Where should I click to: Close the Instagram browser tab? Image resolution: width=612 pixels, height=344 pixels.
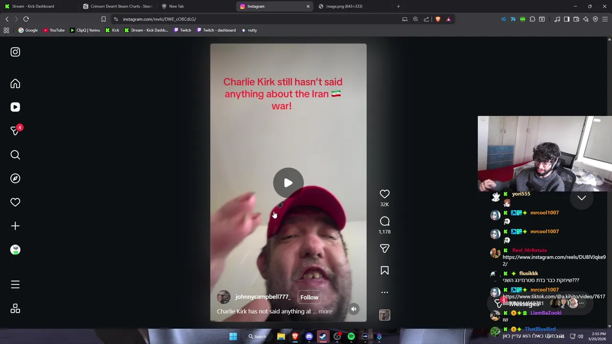point(308,6)
